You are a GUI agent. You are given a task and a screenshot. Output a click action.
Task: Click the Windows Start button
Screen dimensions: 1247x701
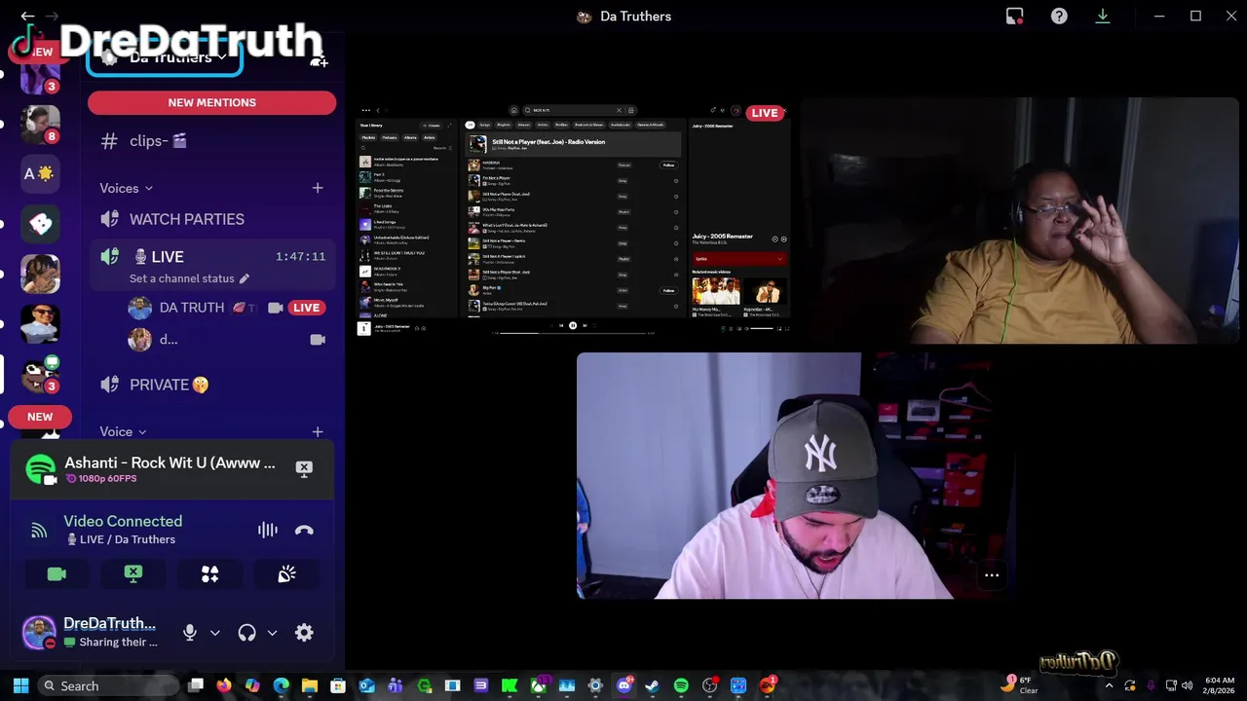click(20, 685)
